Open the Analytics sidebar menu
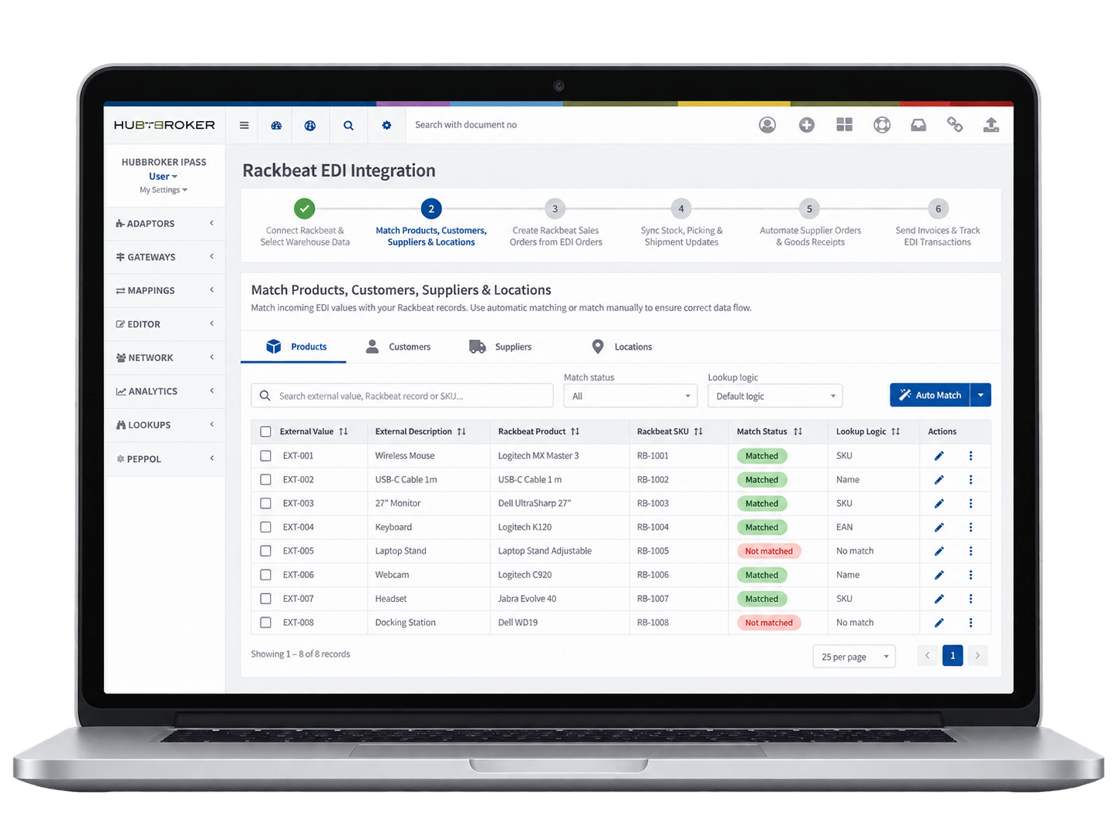 click(x=164, y=391)
